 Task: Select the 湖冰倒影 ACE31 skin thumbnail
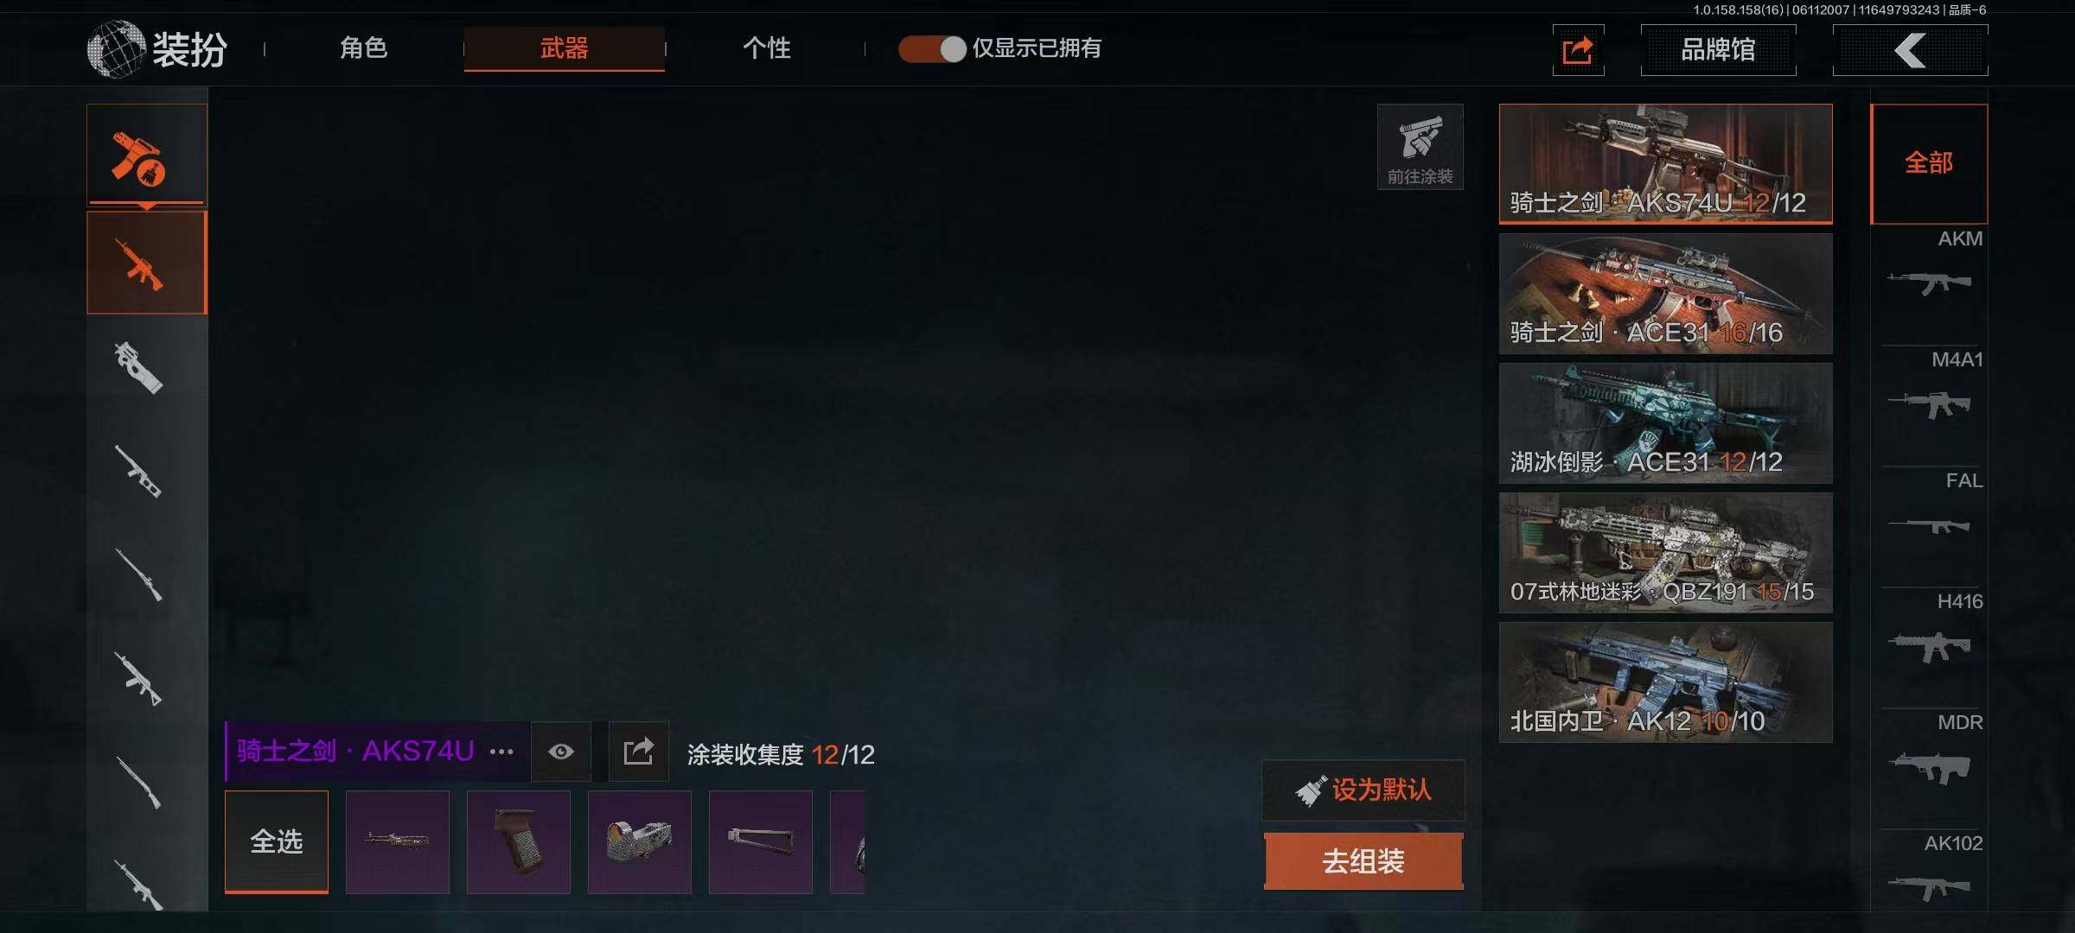(x=1665, y=423)
